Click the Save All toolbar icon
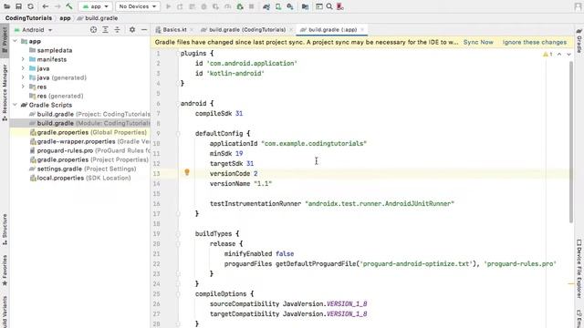 (18, 6)
